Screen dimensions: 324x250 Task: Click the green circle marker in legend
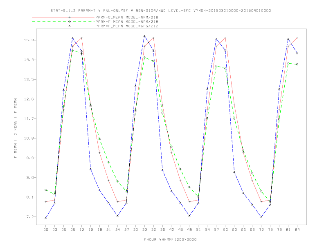click(70, 22)
